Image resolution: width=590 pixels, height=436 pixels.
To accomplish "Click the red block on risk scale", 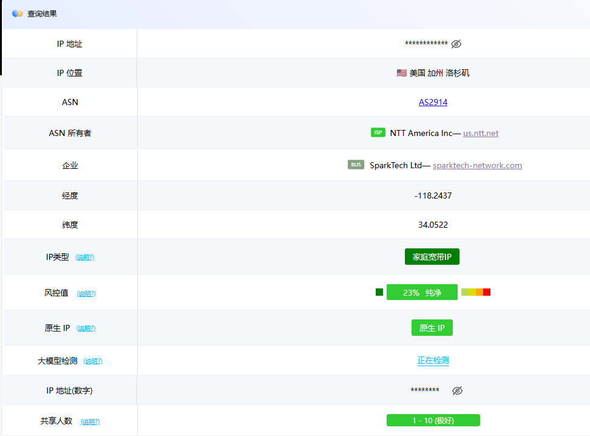I will [x=487, y=292].
